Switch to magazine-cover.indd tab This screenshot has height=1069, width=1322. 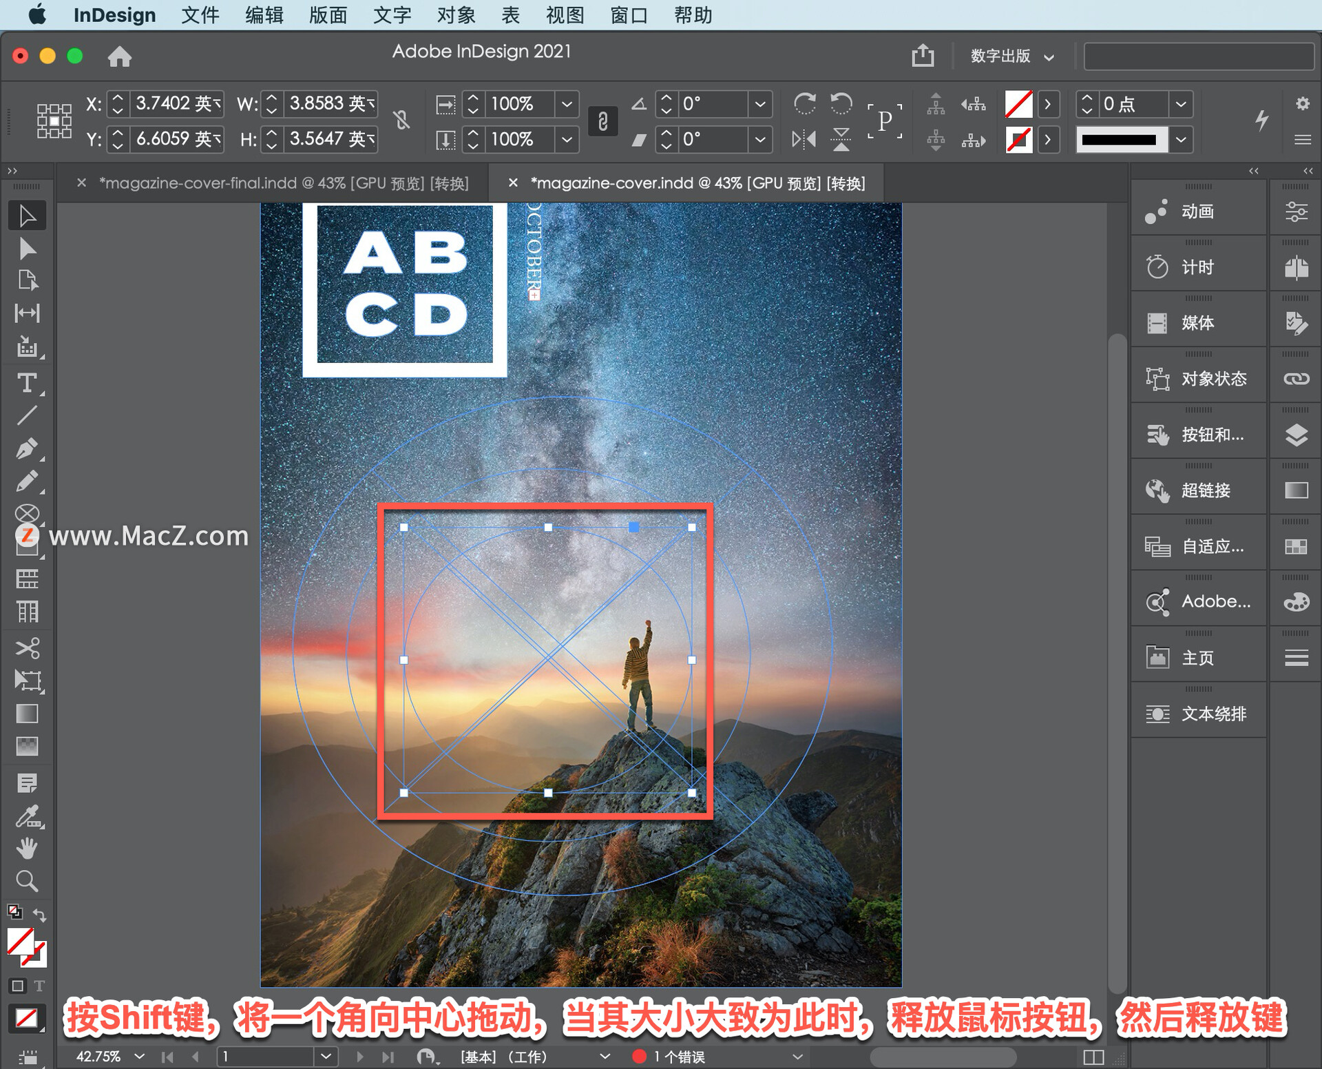click(697, 183)
